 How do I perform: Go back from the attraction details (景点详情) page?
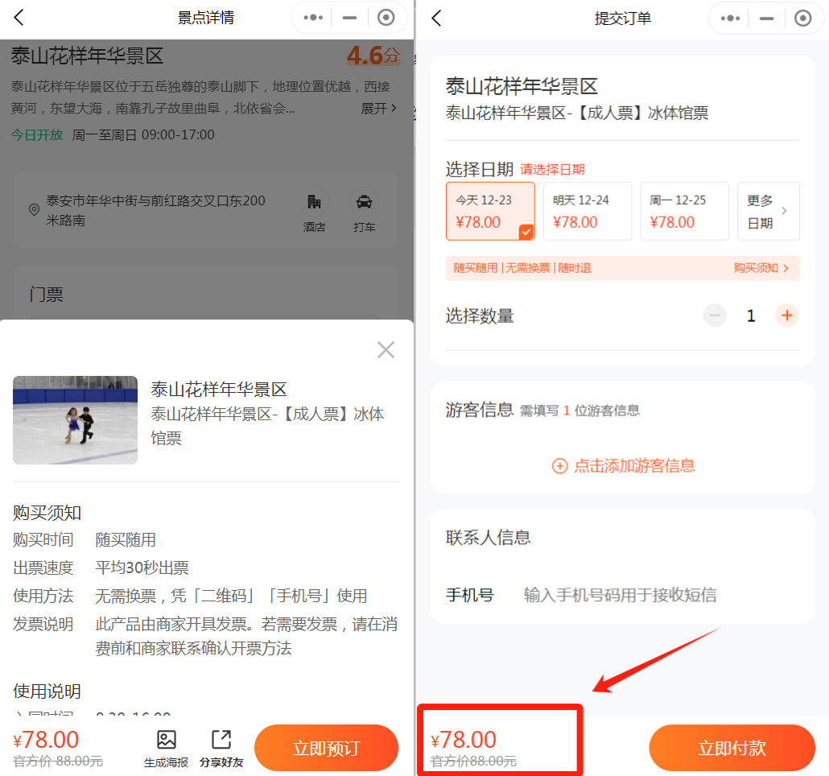click(x=19, y=18)
